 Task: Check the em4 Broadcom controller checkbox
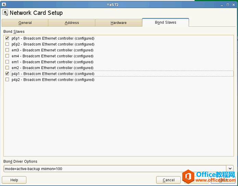coord(7,56)
